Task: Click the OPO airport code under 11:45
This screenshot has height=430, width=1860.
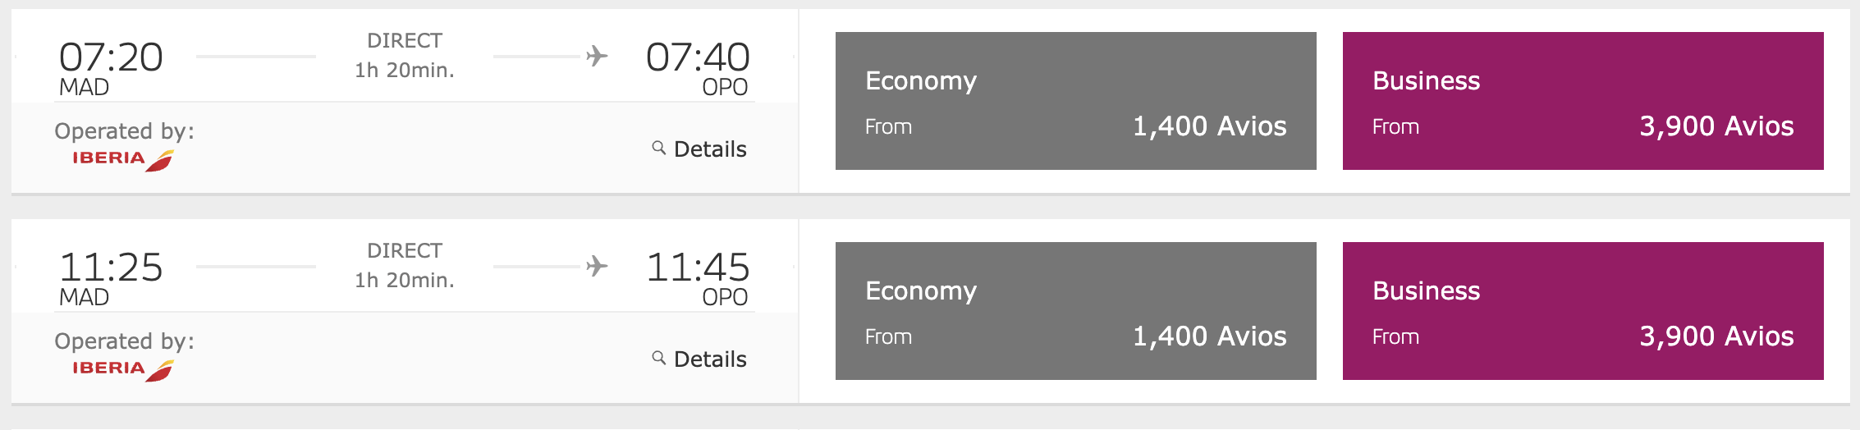Action: point(725,297)
